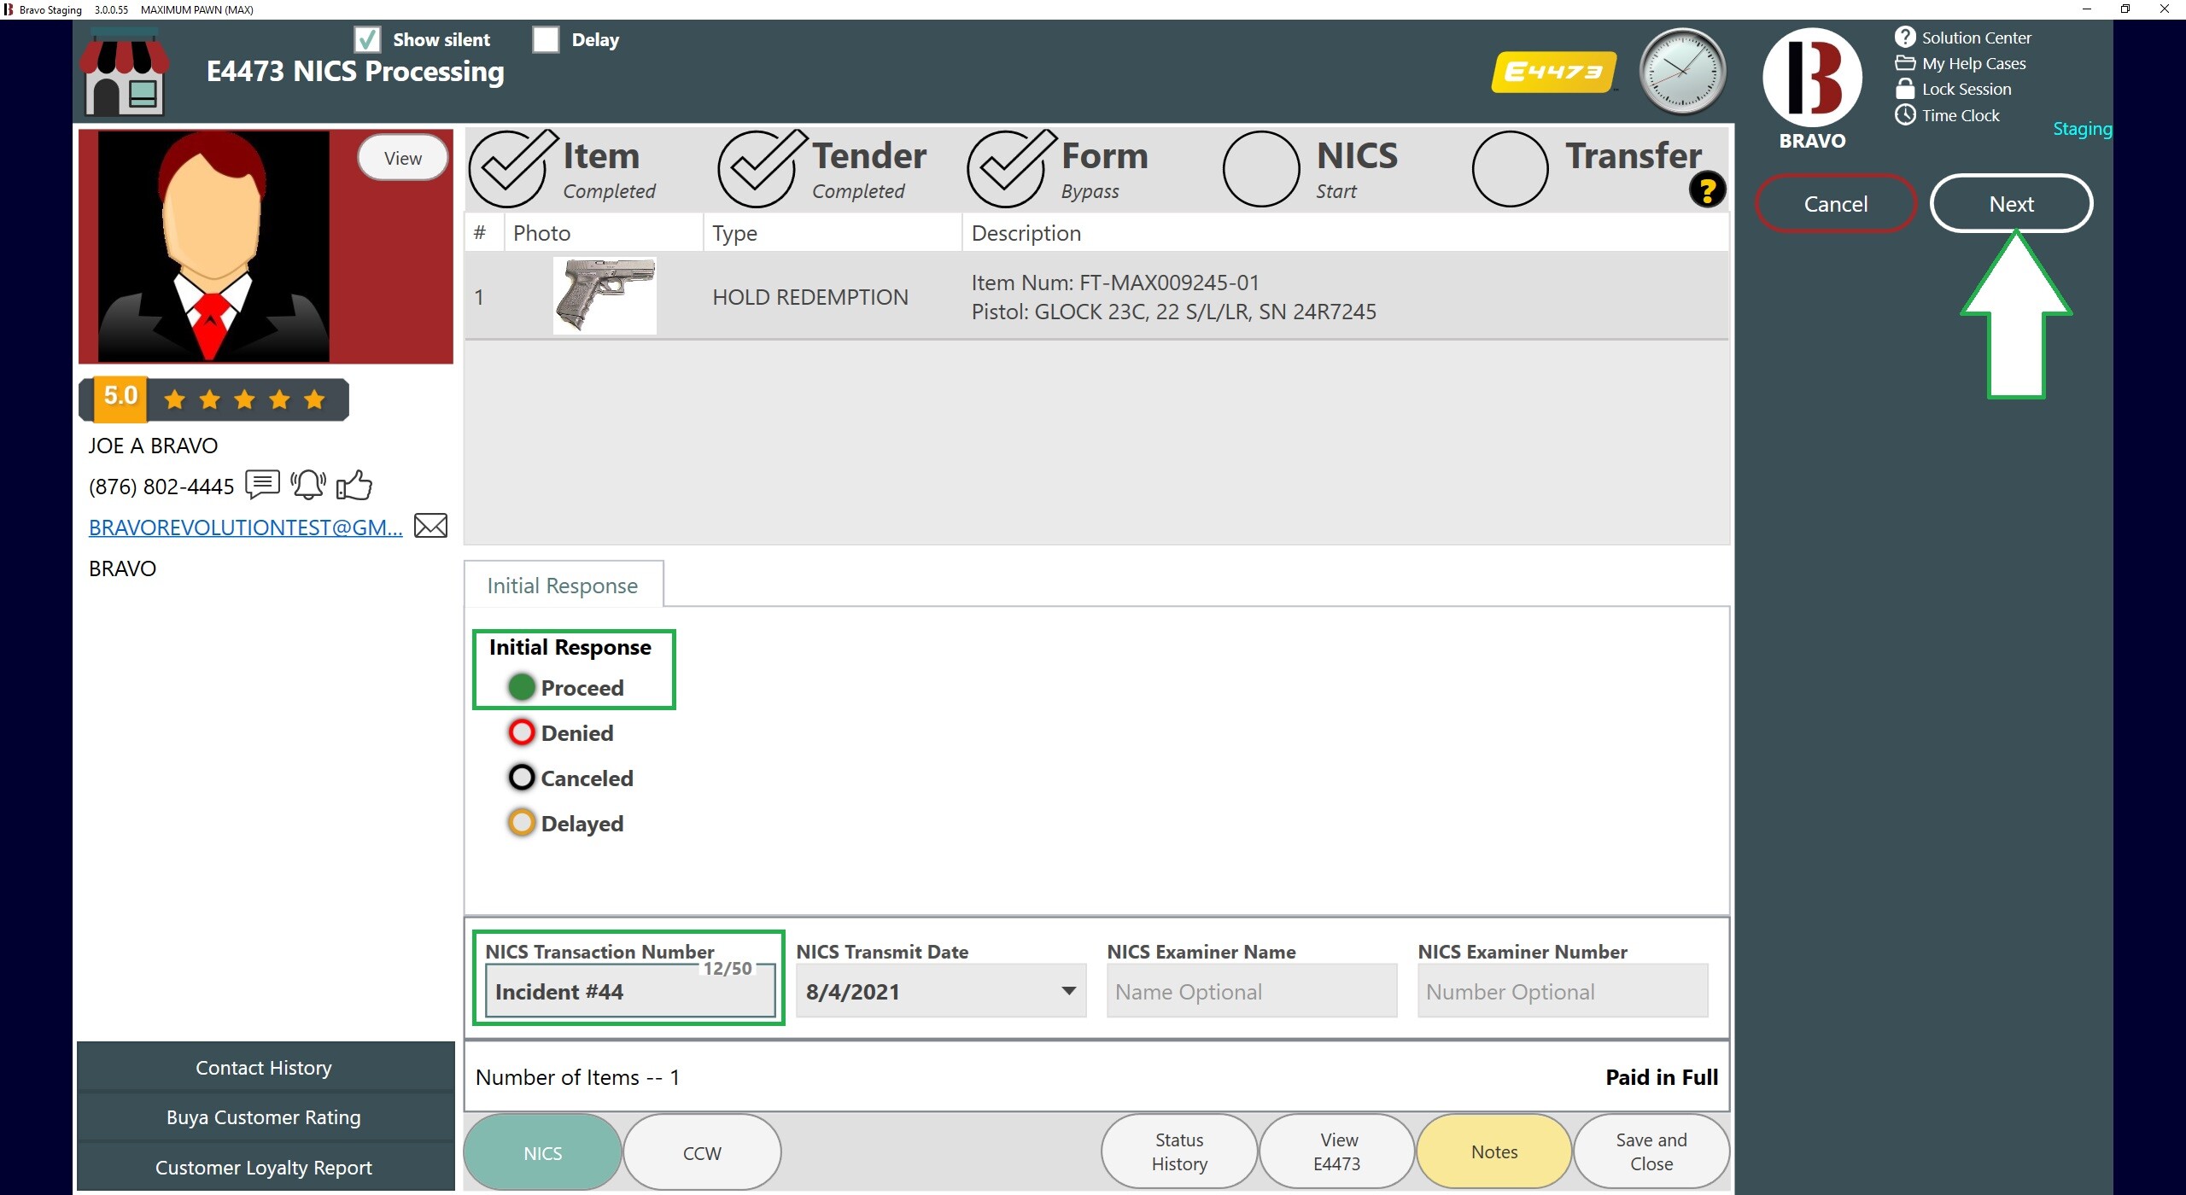Viewport: 2186px width, 1195px height.
Task: Click the Glock pistol photo thumbnail
Action: (605, 295)
